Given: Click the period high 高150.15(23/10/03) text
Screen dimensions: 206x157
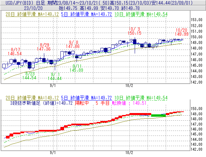Looking at the screenshot, I should click(131, 3).
